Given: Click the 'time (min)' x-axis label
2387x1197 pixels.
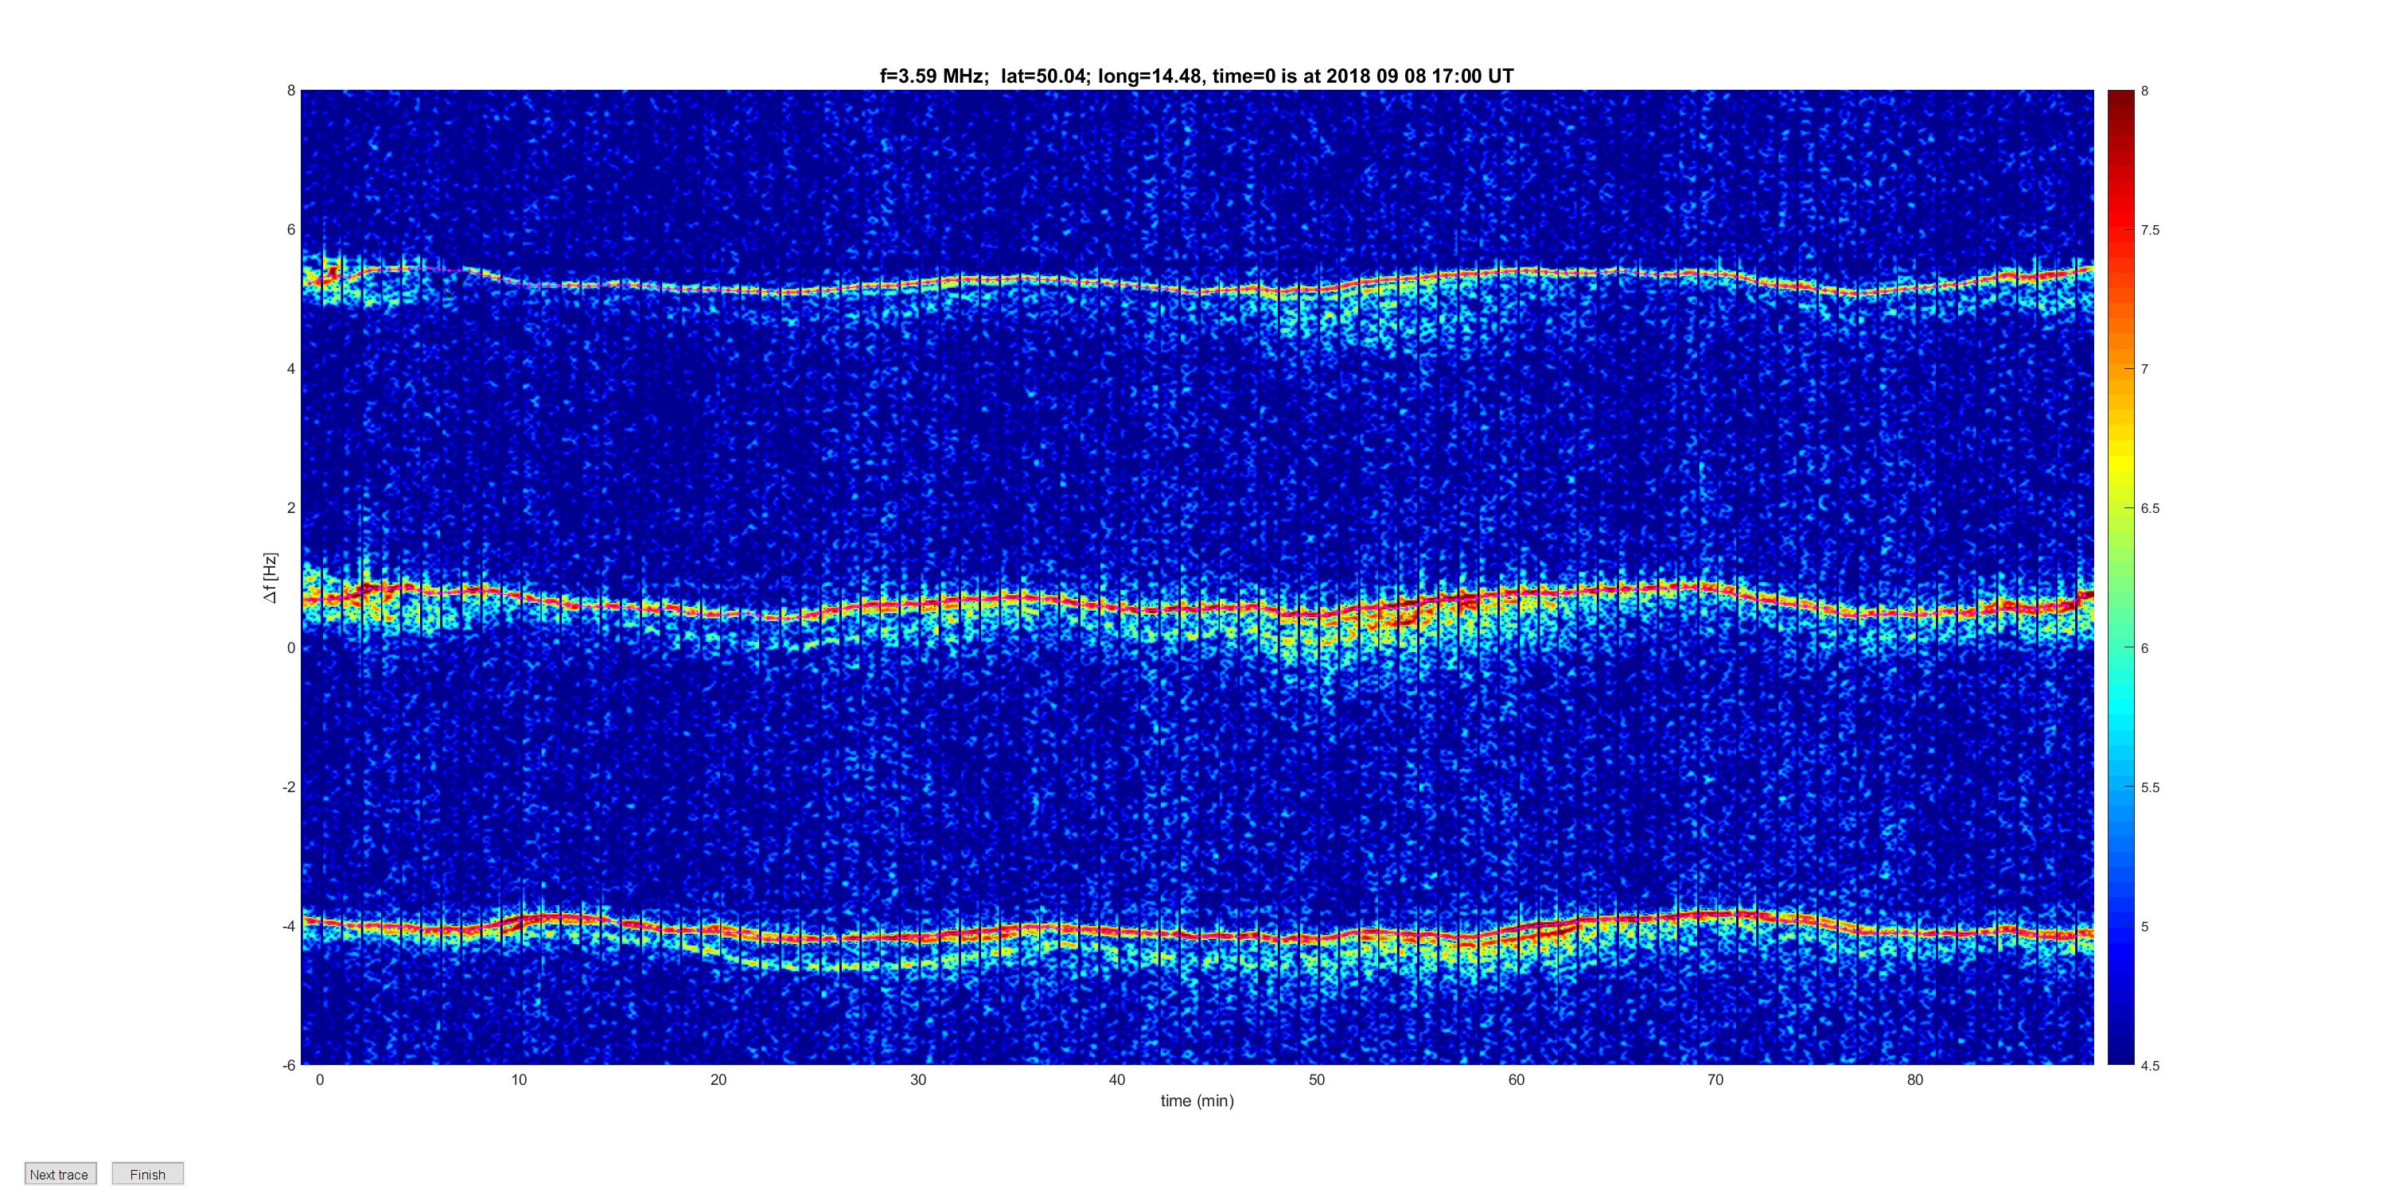Looking at the screenshot, I should coord(1197,1101).
